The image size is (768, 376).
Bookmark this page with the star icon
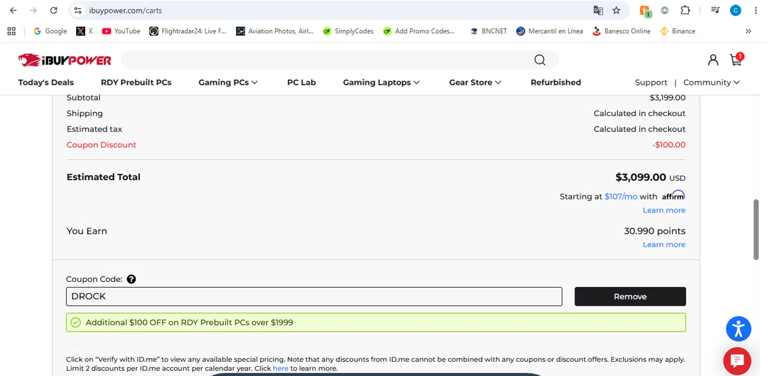point(616,10)
